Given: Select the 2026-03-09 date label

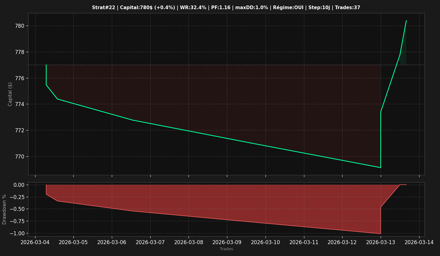Looking at the screenshot, I should pyautogui.click(x=227, y=242).
